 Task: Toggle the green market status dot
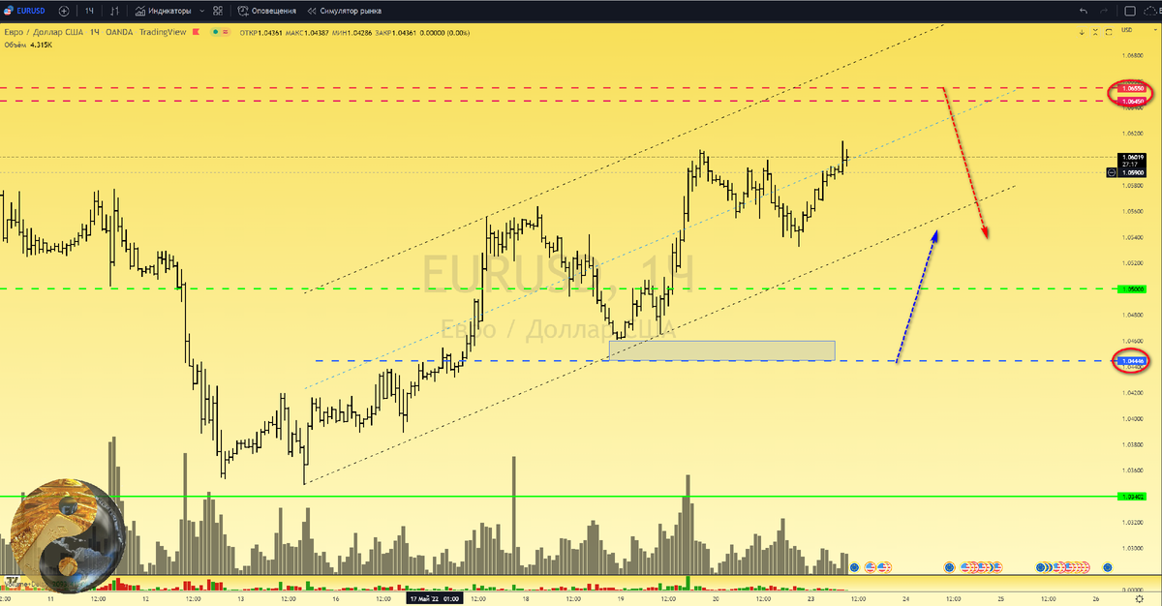[x=215, y=32]
